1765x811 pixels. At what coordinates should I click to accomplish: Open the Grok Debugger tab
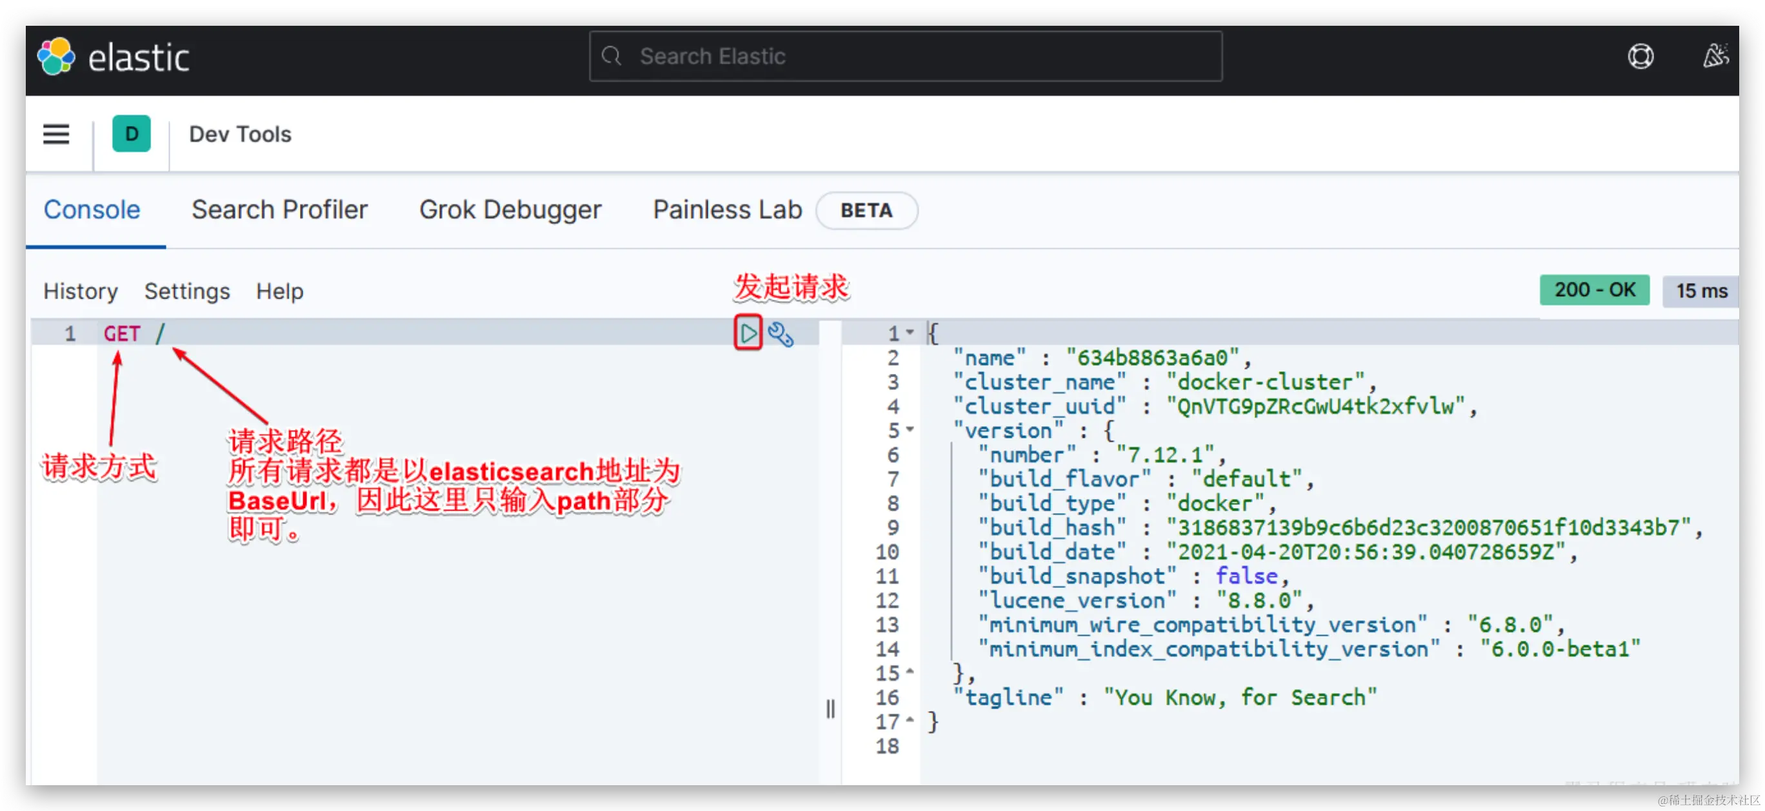pyautogui.click(x=510, y=210)
